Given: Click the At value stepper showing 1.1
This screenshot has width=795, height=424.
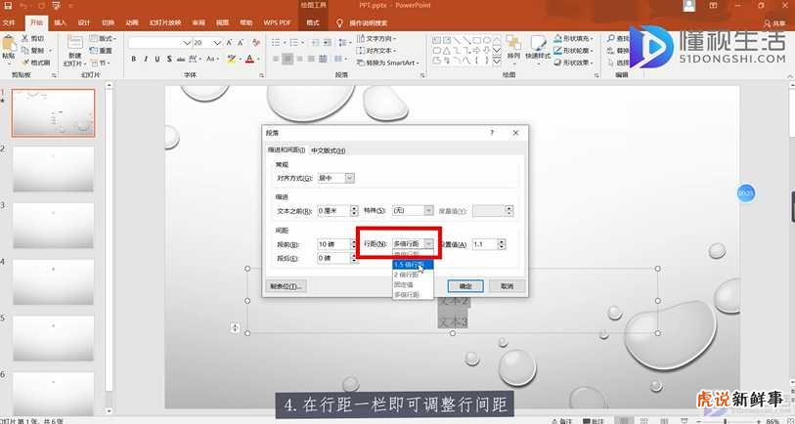Looking at the screenshot, I should (502, 244).
